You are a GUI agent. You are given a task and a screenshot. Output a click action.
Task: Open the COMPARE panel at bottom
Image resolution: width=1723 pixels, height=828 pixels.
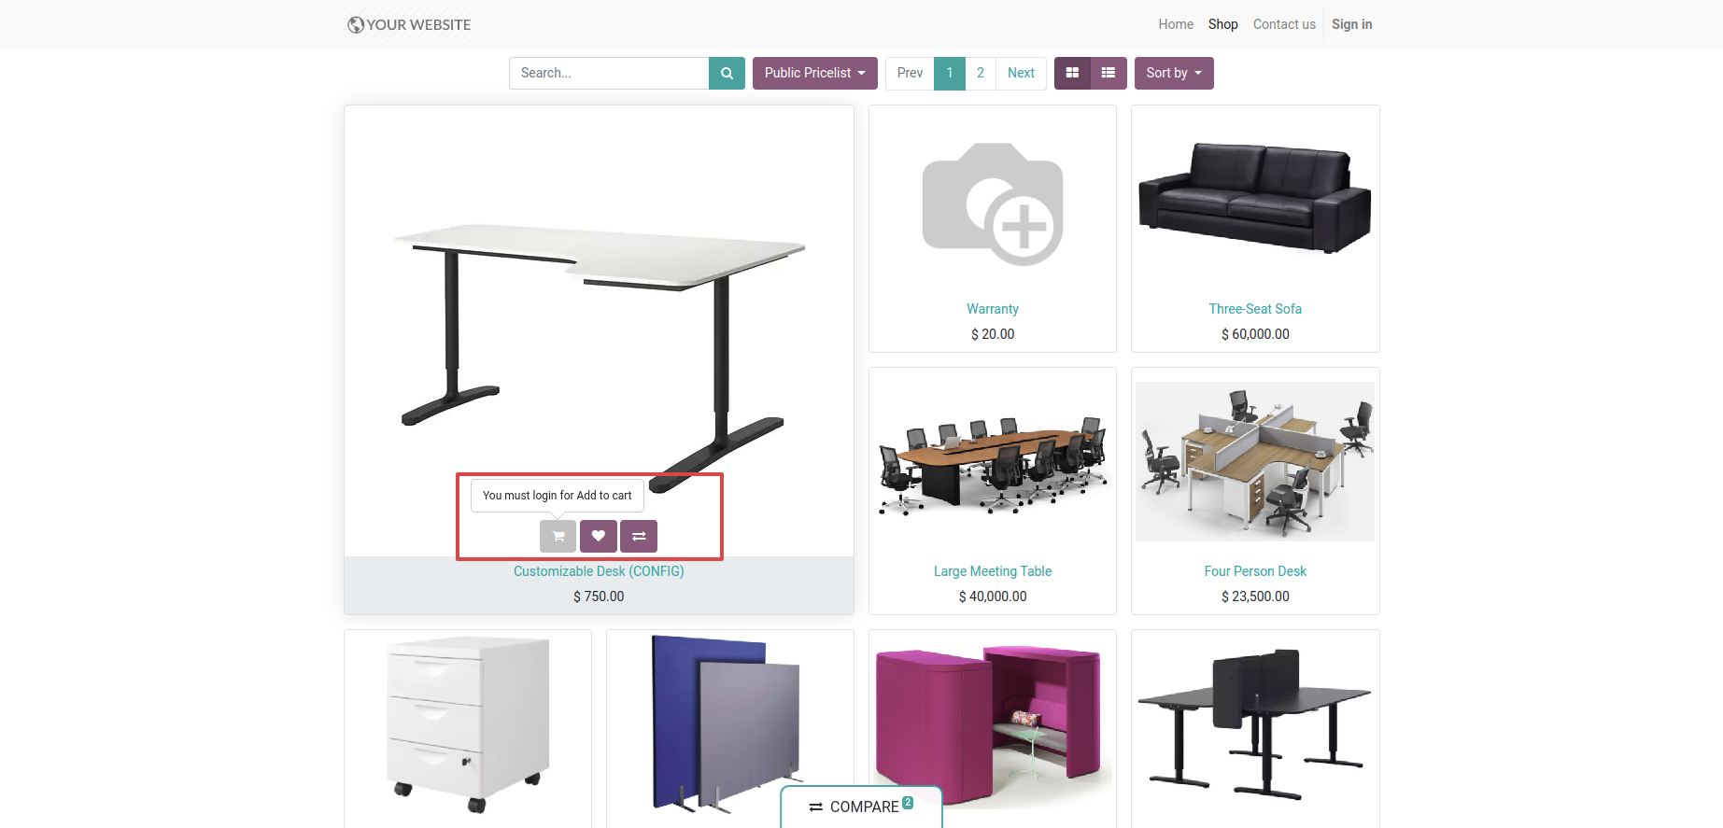tap(861, 807)
